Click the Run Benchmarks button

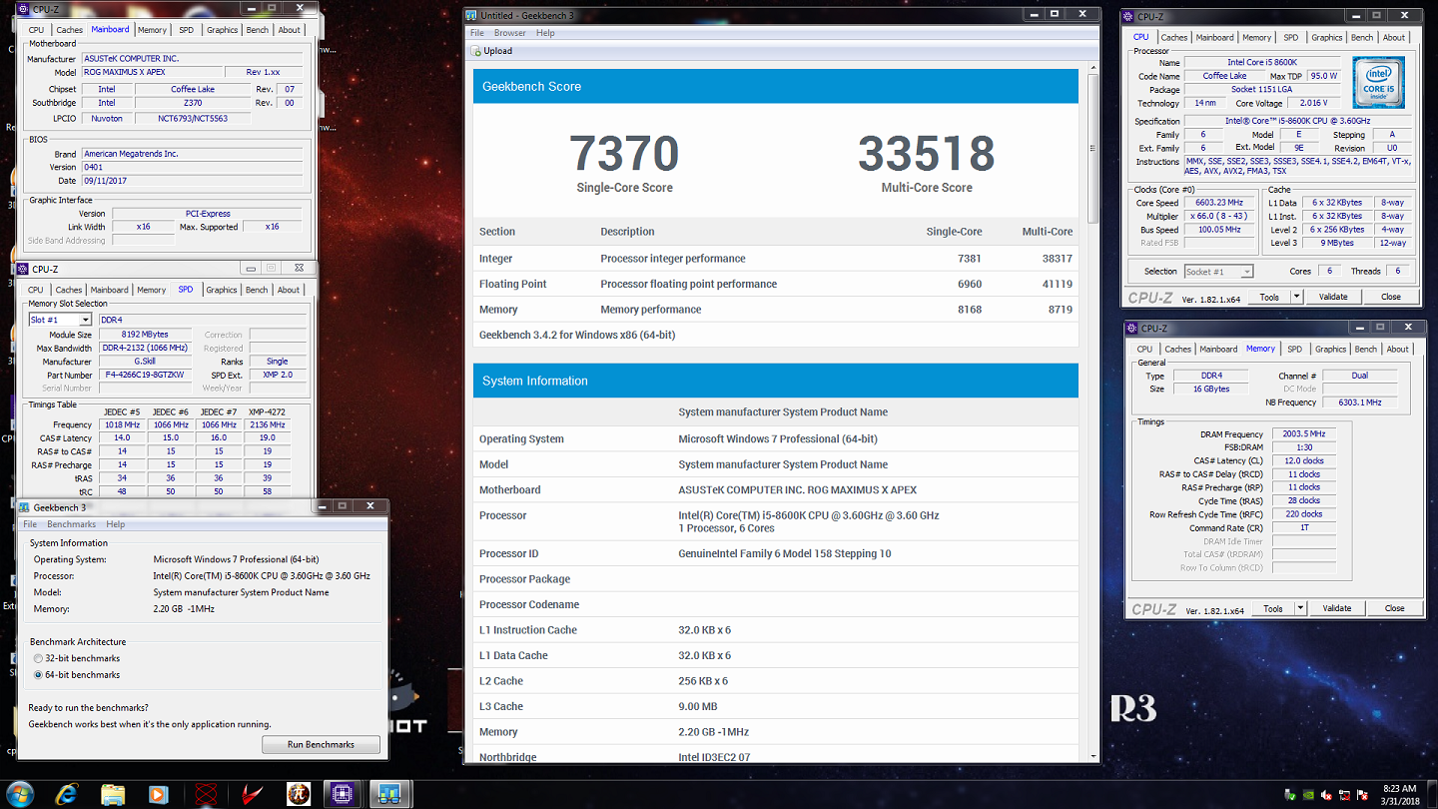click(321, 744)
